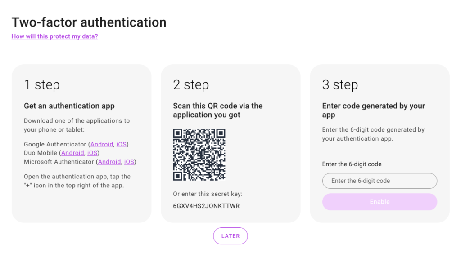The height and width of the screenshot is (253, 461).
Task: Open Duo Mobile iOS download link
Action: pos(92,153)
